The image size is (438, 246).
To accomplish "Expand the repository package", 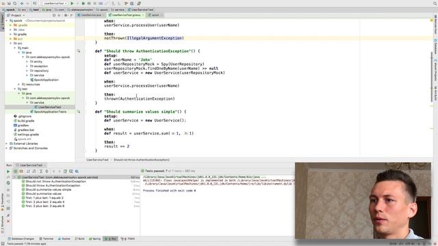I will point(27,71).
